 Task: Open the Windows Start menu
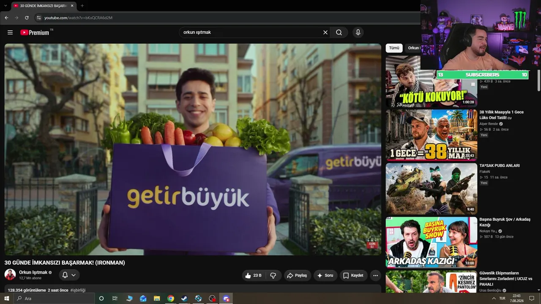click(6, 299)
